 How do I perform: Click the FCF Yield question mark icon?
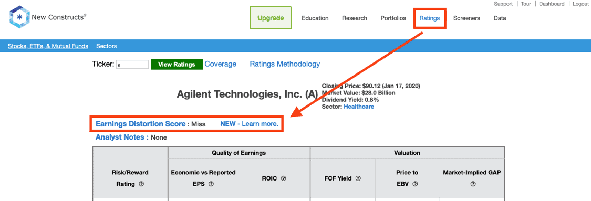tap(358, 178)
